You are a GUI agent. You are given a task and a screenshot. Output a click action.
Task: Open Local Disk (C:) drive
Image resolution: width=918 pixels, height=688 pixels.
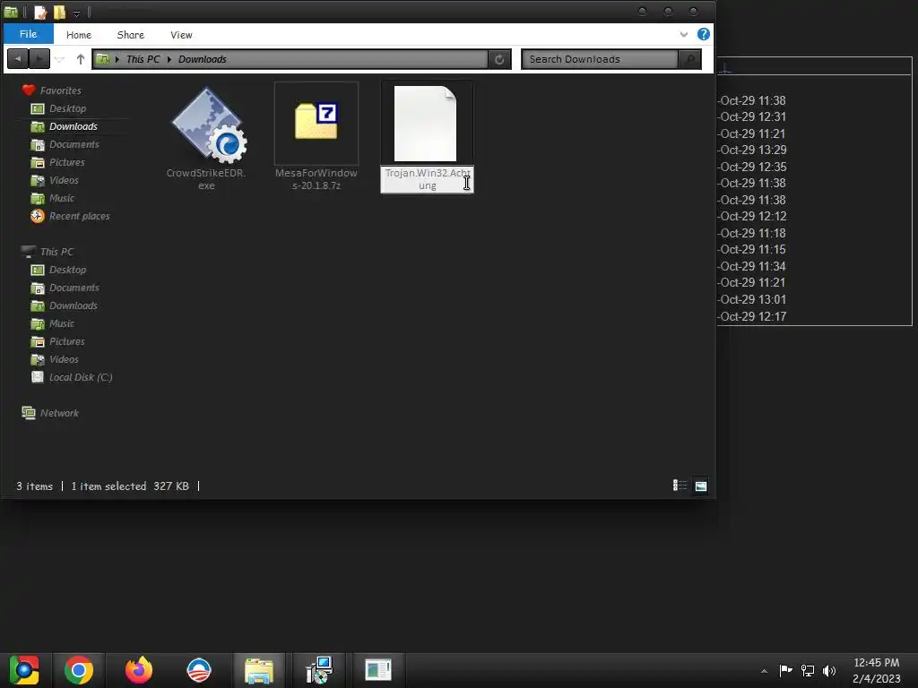(81, 377)
